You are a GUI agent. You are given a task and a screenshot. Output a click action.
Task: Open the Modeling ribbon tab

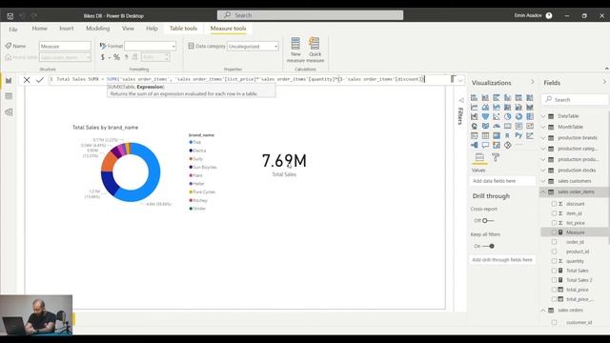[97, 29]
